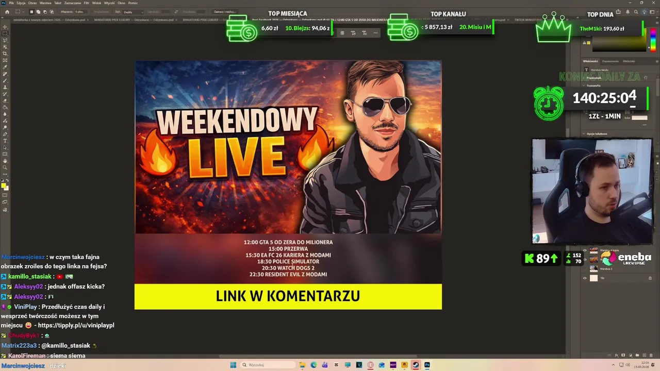Switch to the Dopasowania panel tab
660x371 pixels.
pyautogui.click(x=610, y=61)
